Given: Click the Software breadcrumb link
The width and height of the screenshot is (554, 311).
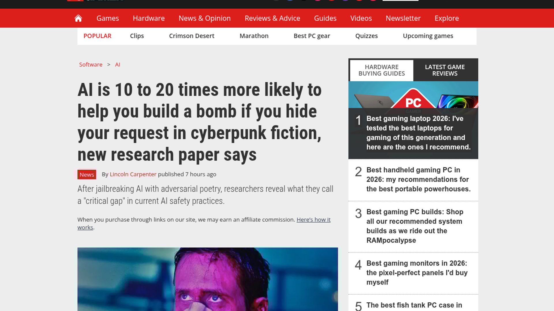Looking at the screenshot, I should pyautogui.click(x=91, y=65).
